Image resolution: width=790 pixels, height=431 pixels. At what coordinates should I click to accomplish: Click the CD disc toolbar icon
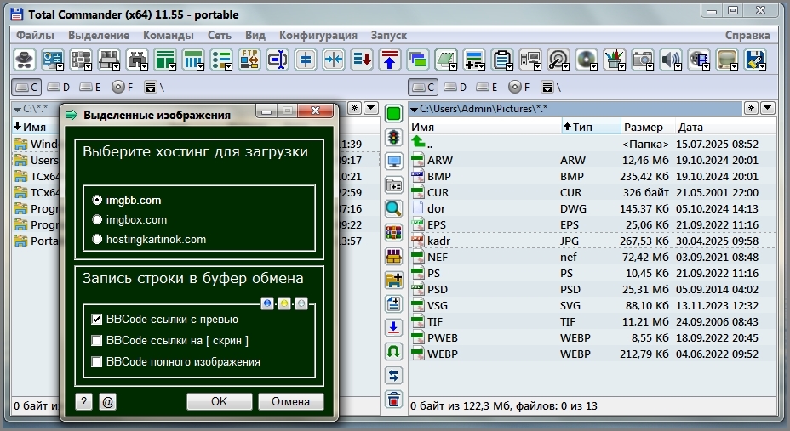click(586, 60)
